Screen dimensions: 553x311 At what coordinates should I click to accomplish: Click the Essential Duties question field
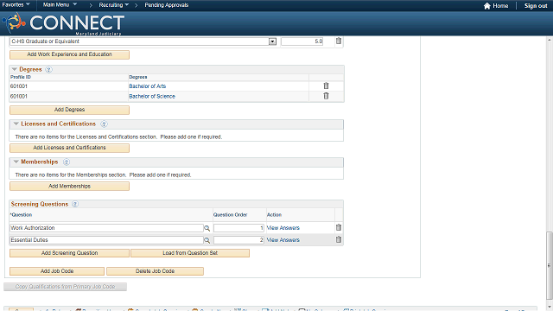click(106, 240)
